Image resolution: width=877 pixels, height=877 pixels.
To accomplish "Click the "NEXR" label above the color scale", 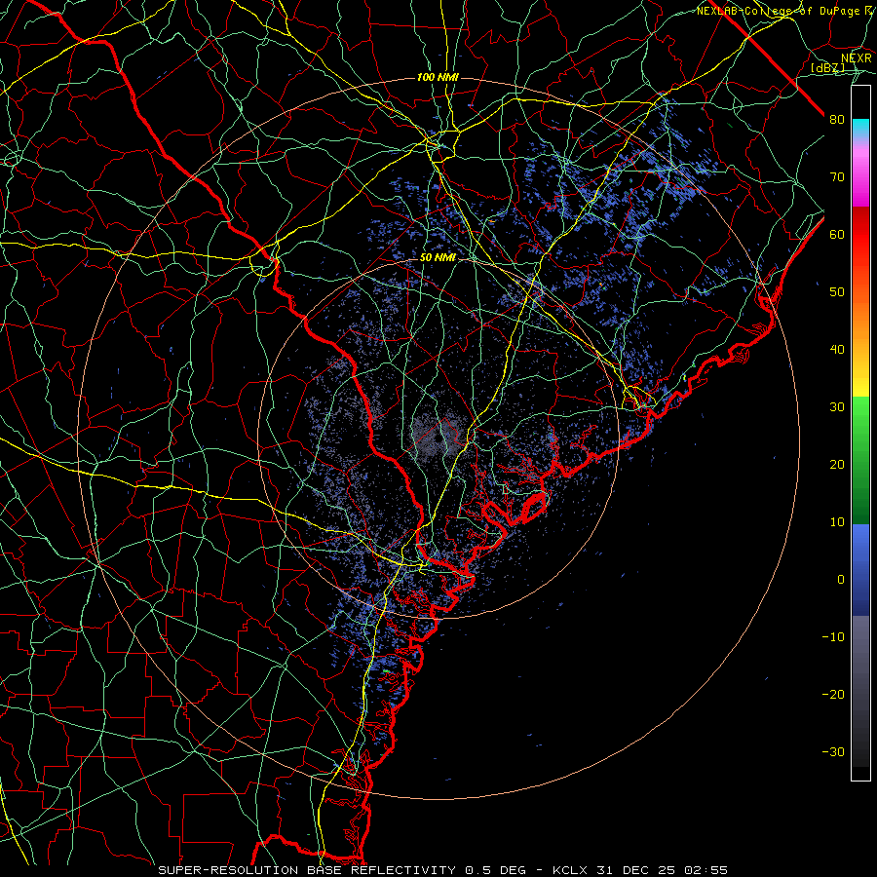I will coord(856,58).
